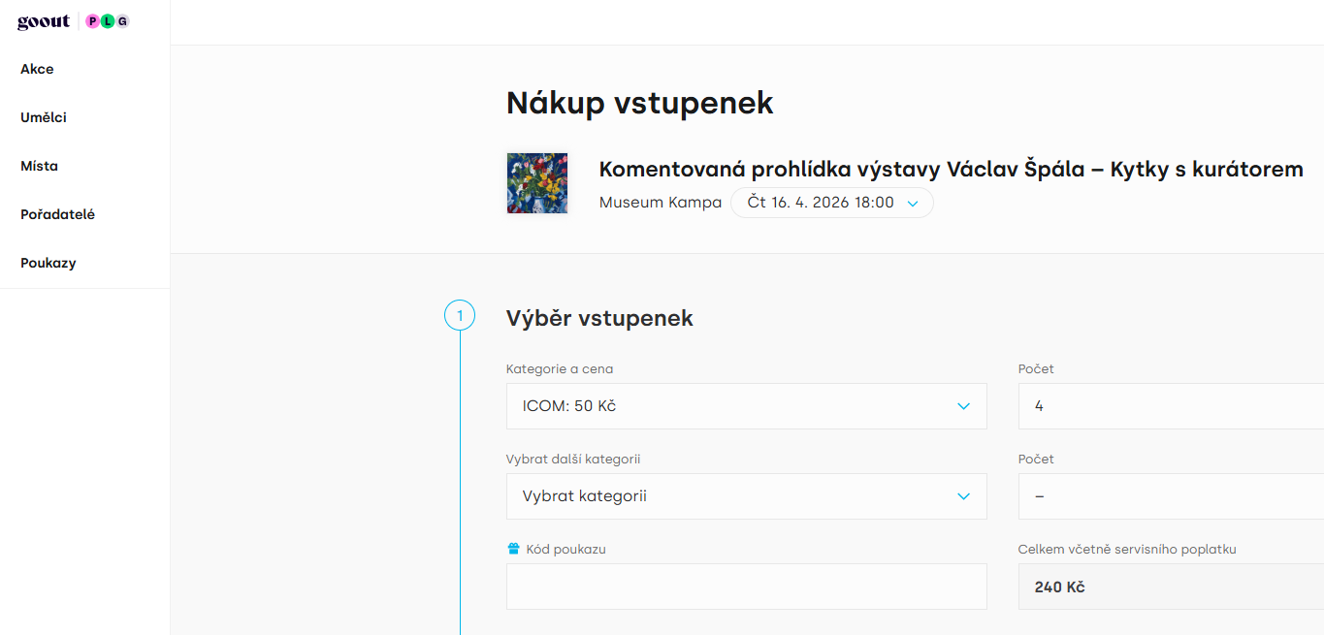Screen dimensions: 1324x635
Task: Open Místa in the sidebar
Action: tap(39, 166)
